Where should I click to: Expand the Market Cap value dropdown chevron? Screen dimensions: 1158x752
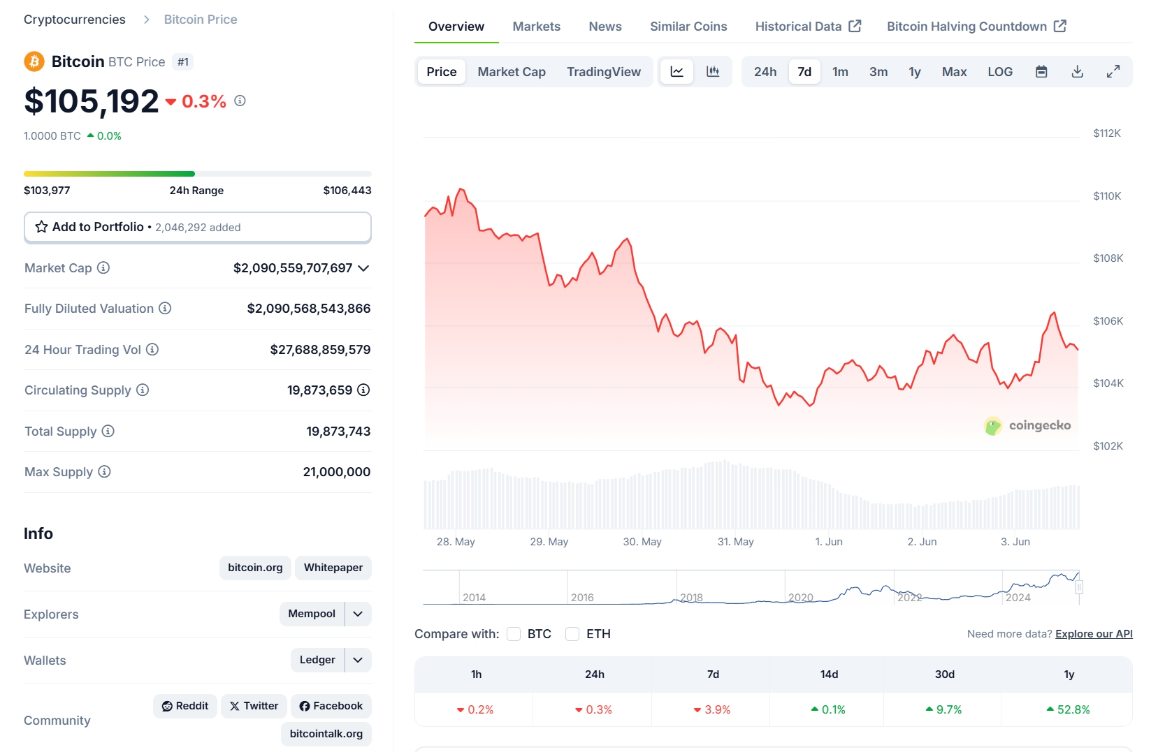point(363,268)
